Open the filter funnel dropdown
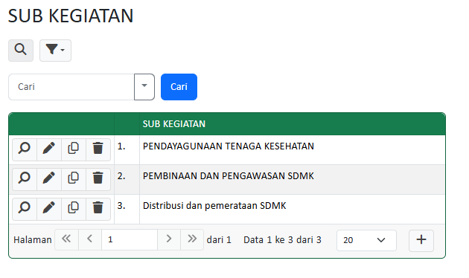469x278 pixels. click(x=55, y=51)
